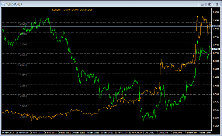
Task: Click the 4 Dec 05:00 time label
Action: (191, 133)
